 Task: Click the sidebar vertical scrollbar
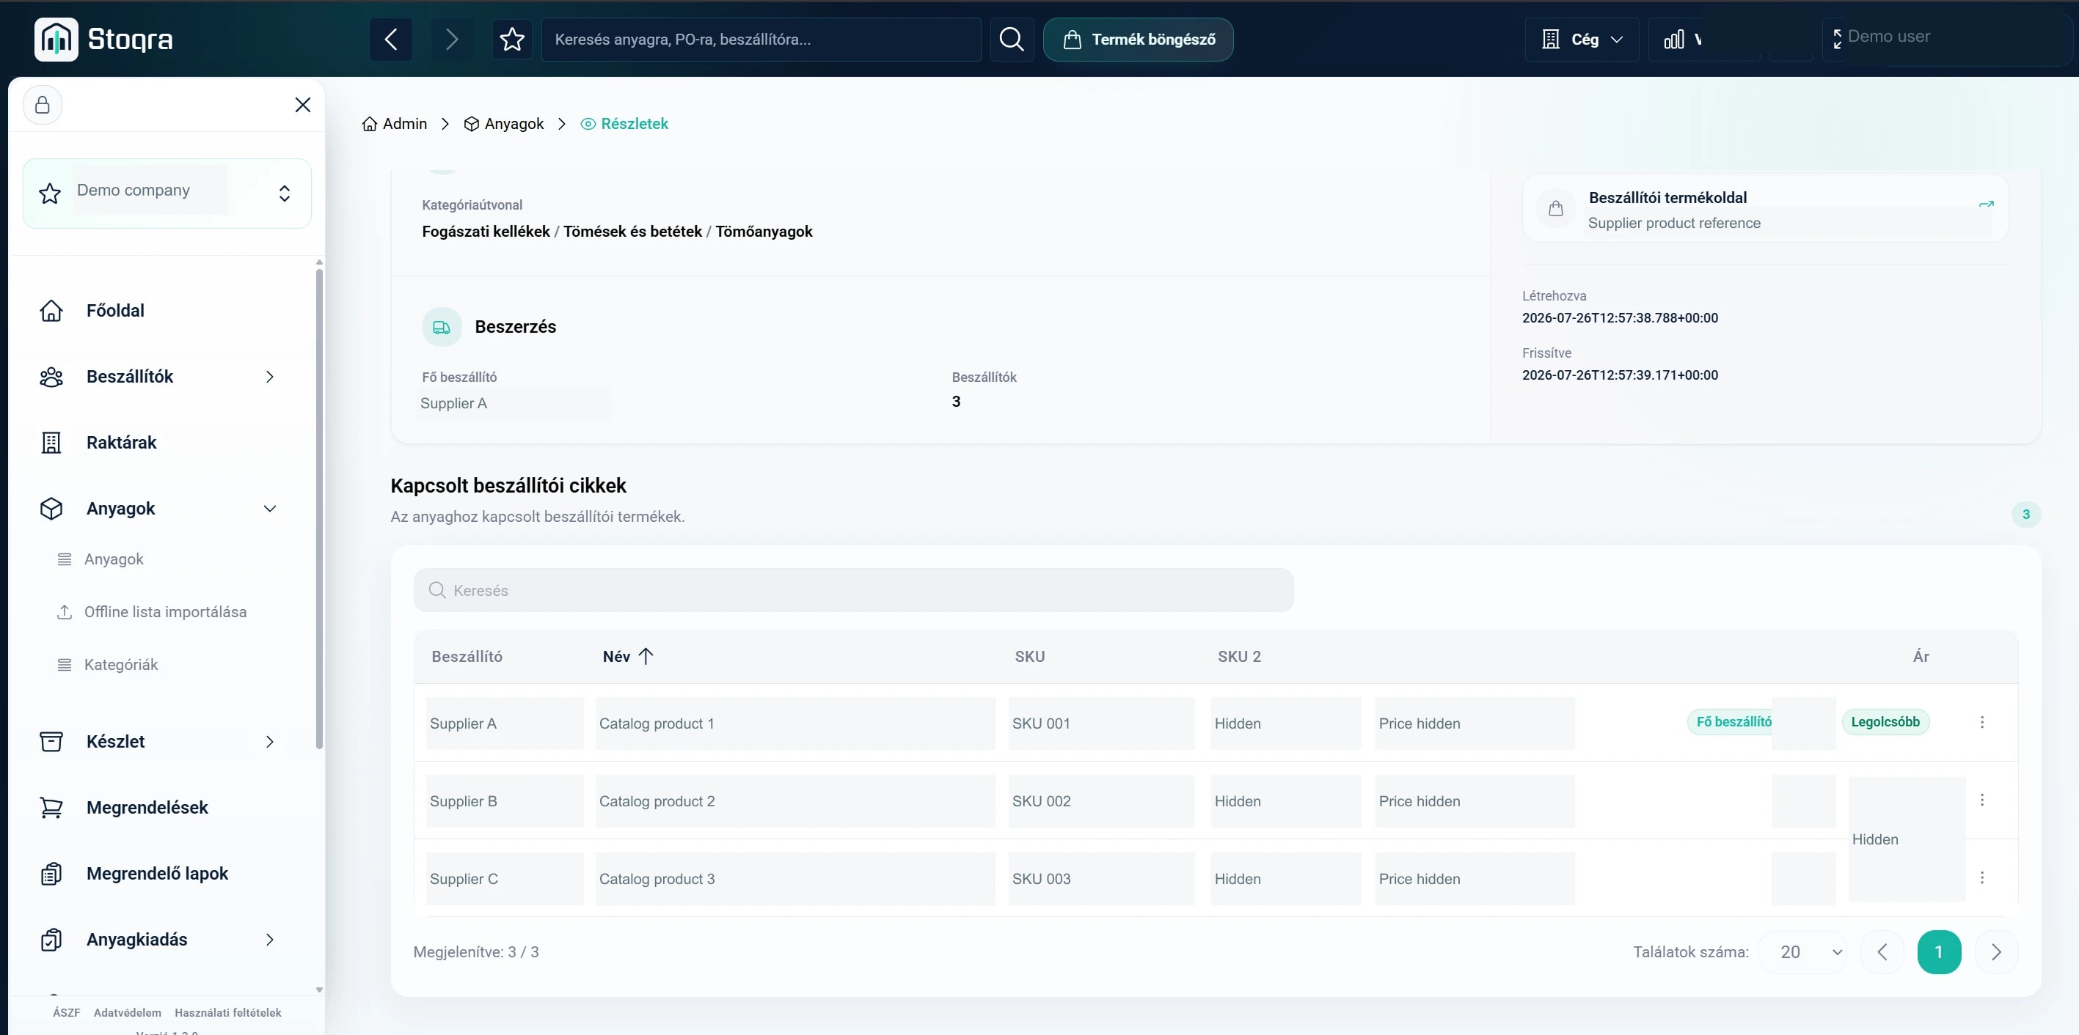(319, 508)
